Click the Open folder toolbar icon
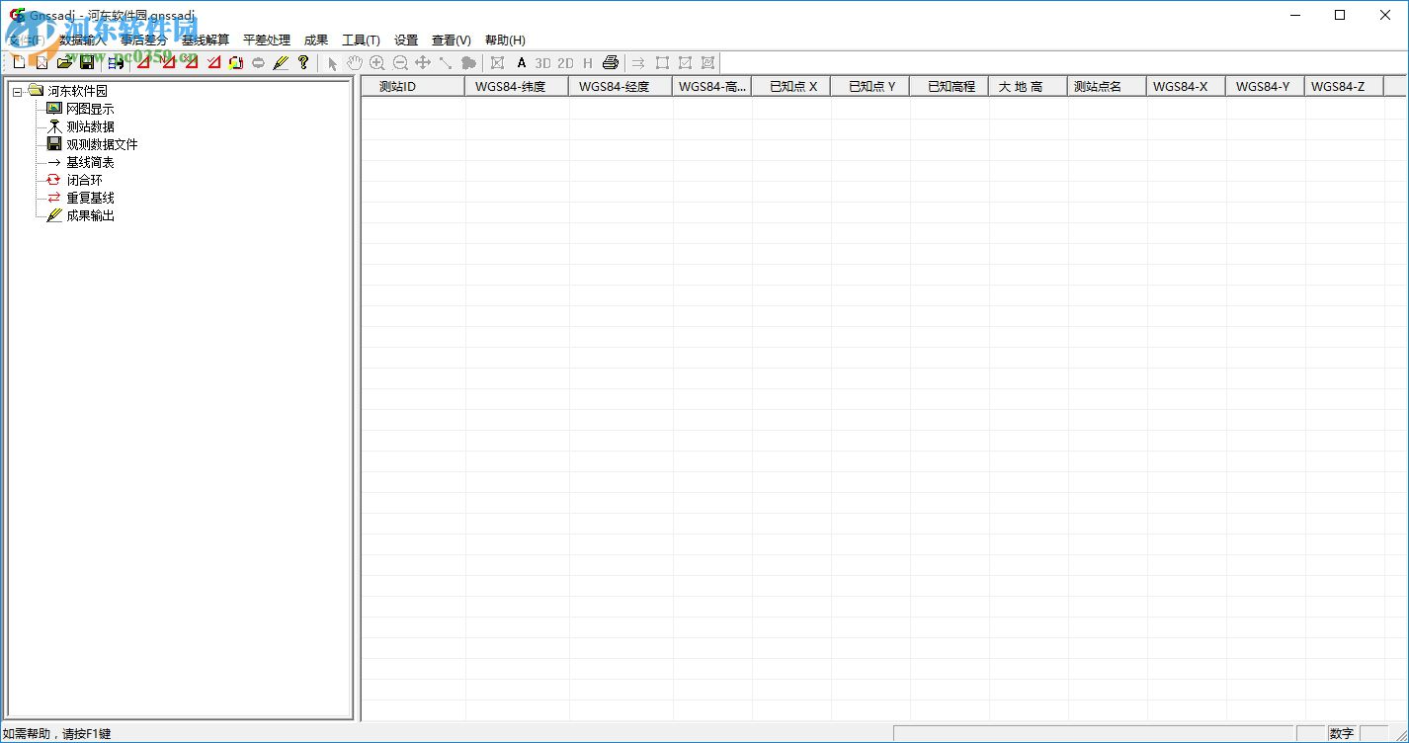The width and height of the screenshot is (1409, 743). click(64, 62)
